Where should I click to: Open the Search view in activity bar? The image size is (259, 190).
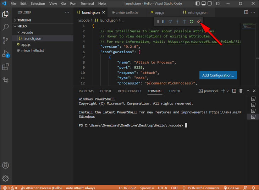pos(6,27)
